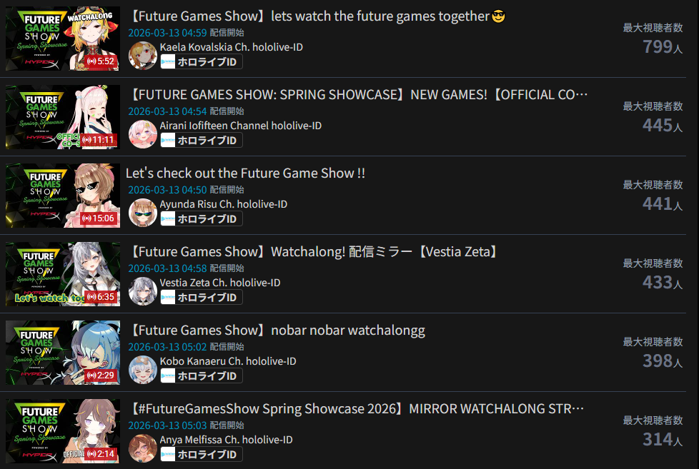Click ホロライブID group tag under Kobo Kanaeru
Viewport: 699px width, 469px height.
pos(202,376)
